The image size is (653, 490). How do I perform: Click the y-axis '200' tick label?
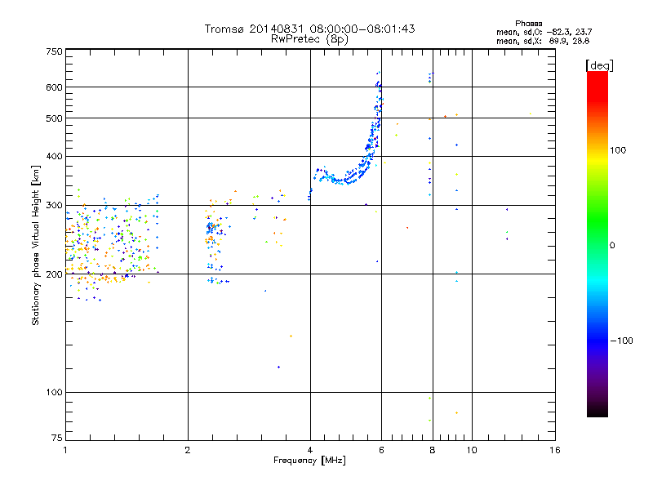click(54, 274)
